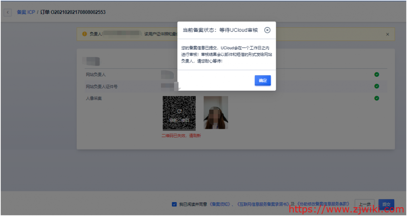The height and width of the screenshot is (216, 407).
Task: Select the 人像采集 row label
Action: point(94,98)
